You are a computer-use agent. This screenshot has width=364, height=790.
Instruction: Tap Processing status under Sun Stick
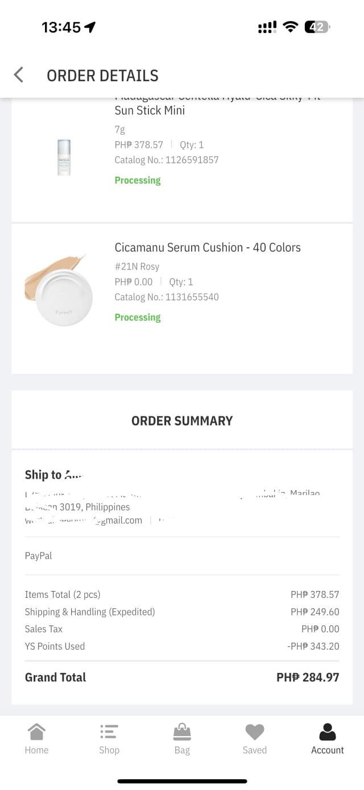point(138,180)
